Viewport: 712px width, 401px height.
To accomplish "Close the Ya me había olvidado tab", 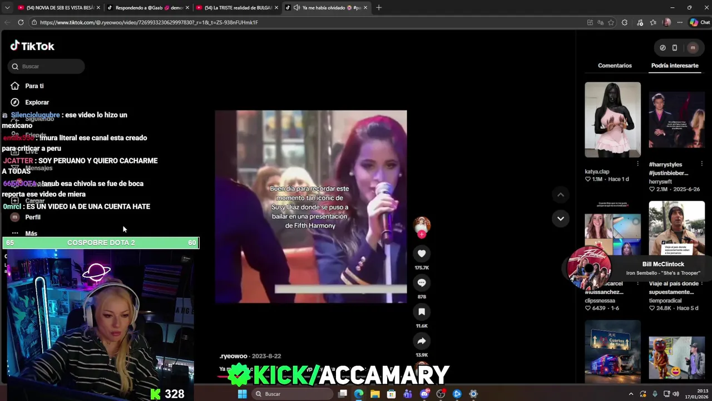I will [x=365, y=8].
